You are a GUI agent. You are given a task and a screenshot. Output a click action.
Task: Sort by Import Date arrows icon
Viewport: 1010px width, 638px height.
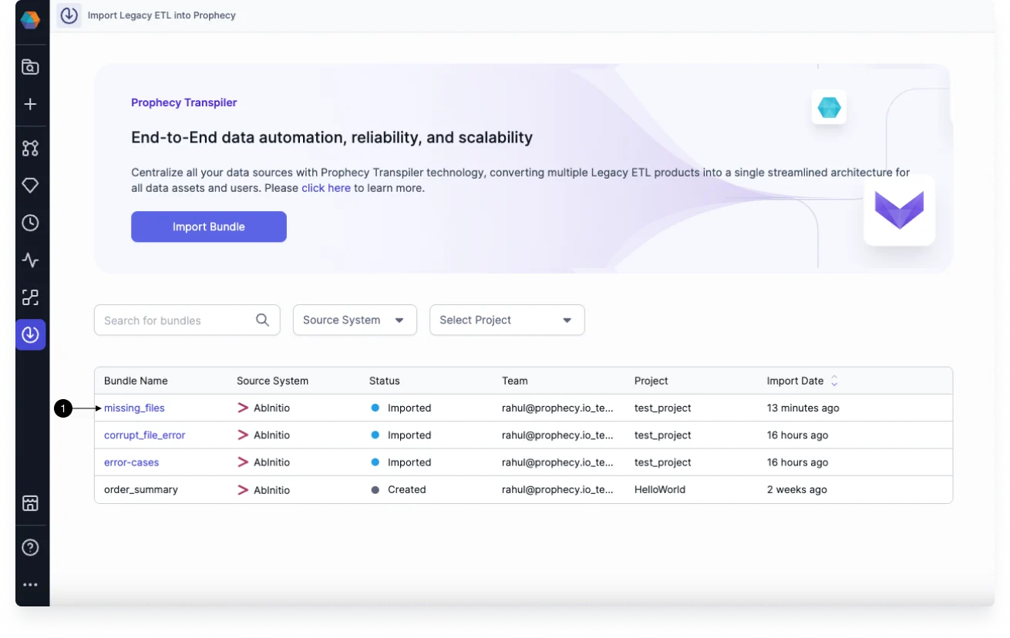(834, 381)
